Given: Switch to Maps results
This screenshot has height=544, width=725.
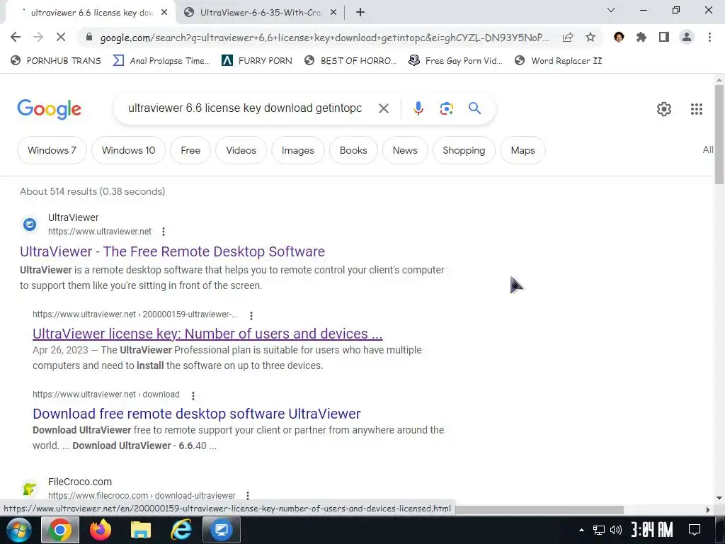Looking at the screenshot, I should [x=523, y=150].
